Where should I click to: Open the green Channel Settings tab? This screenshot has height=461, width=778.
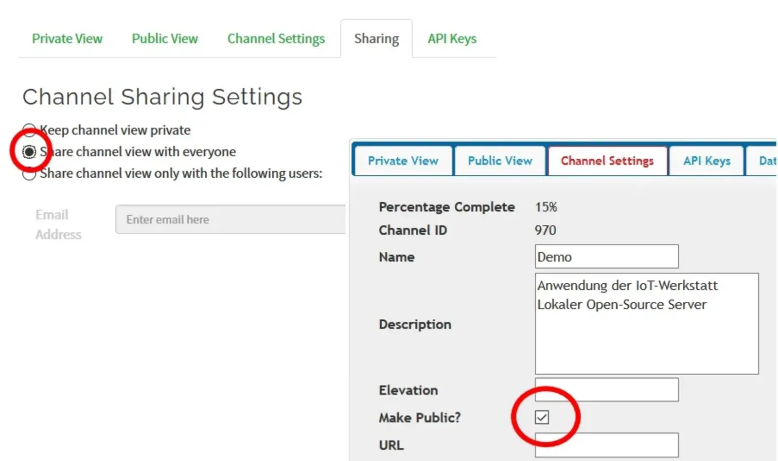click(276, 38)
